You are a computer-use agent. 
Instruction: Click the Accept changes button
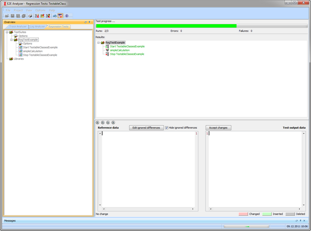click(218, 128)
